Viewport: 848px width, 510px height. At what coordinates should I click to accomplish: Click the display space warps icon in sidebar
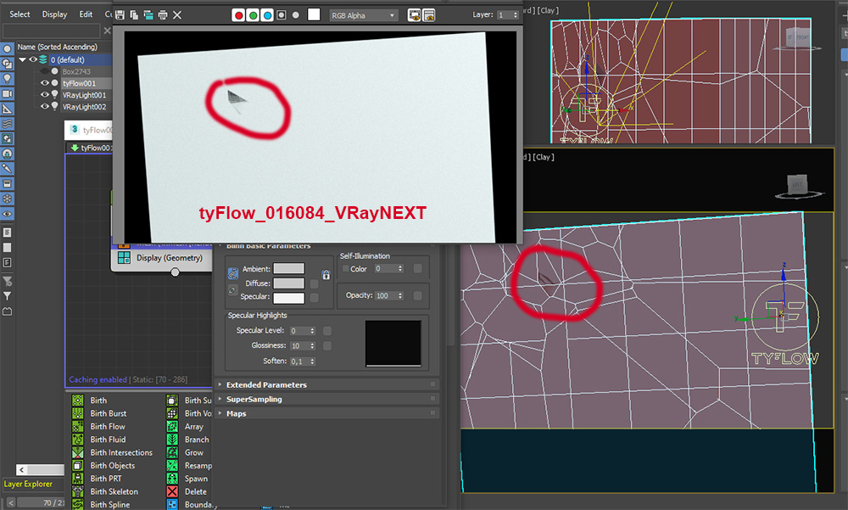(7, 124)
